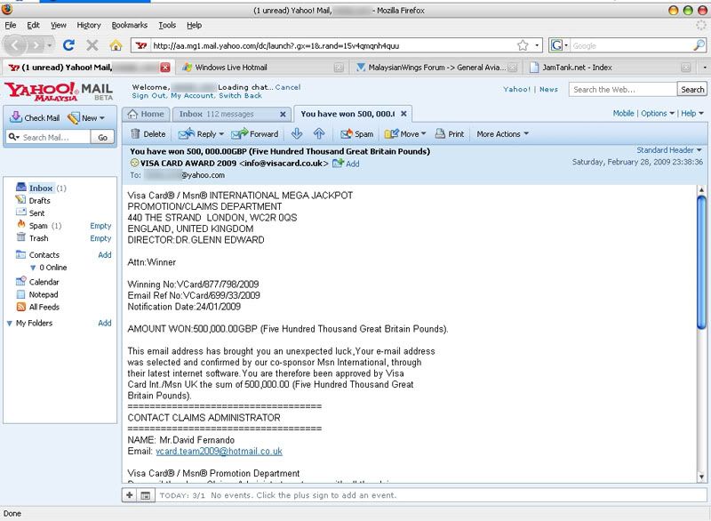
Task: Cancel loading chat
Action: [x=288, y=87]
